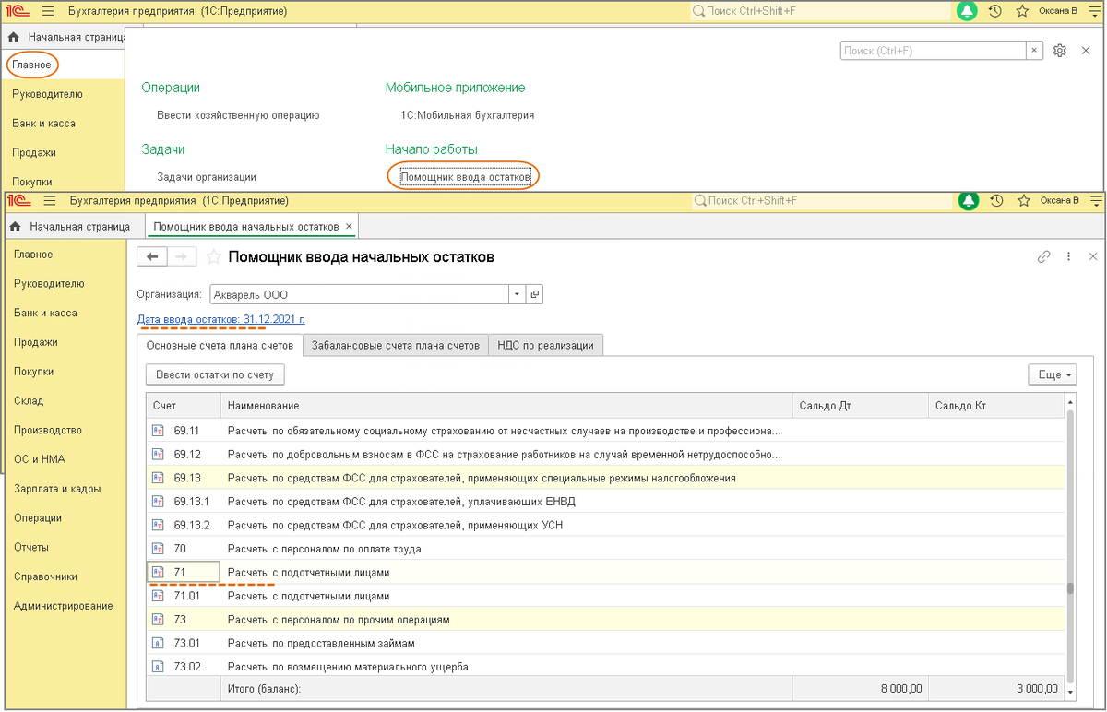Open Задачи организации link
1107x712 pixels.
(x=207, y=176)
